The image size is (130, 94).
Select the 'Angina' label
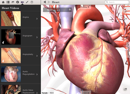[x=26, y=17]
